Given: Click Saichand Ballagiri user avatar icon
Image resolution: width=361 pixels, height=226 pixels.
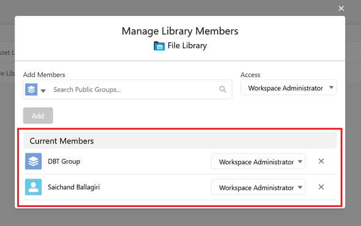Looking at the screenshot, I should 34,187.
